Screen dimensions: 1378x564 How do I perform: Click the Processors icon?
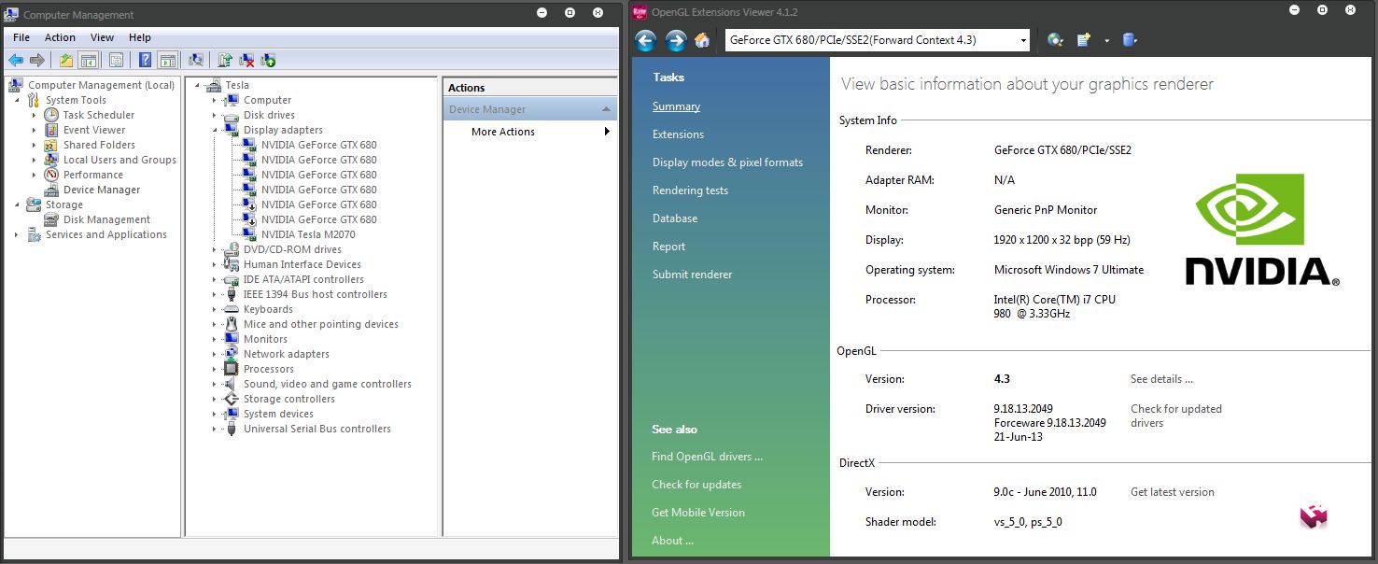click(232, 369)
